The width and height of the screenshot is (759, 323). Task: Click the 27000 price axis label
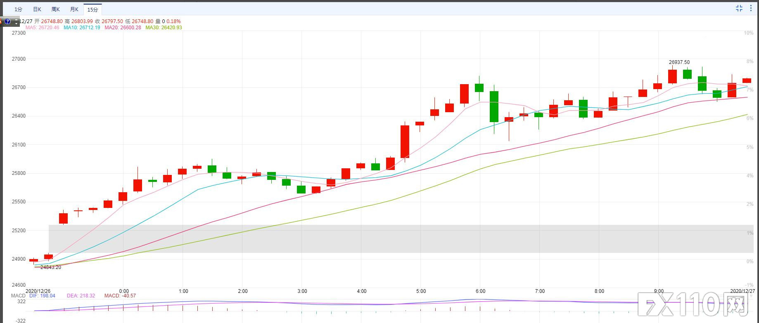point(19,59)
